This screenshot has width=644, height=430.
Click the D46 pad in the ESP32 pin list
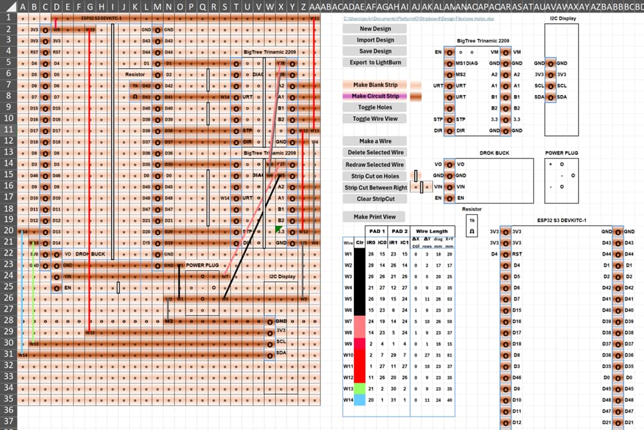pyautogui.click(x=505, y=377)
